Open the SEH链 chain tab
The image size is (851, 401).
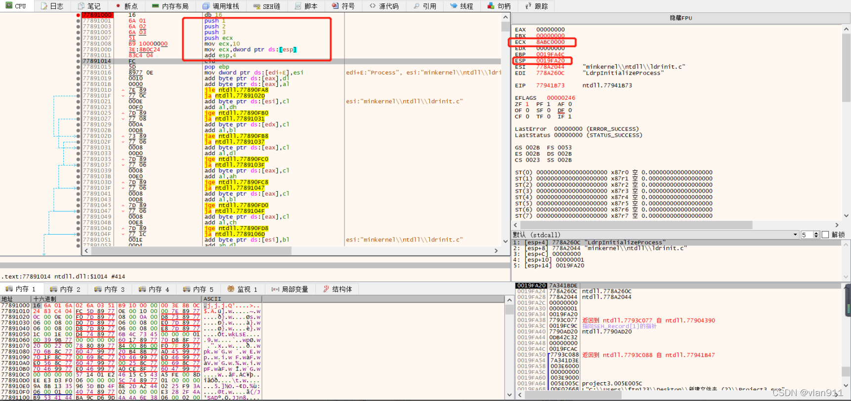click(x=267, y=6)
